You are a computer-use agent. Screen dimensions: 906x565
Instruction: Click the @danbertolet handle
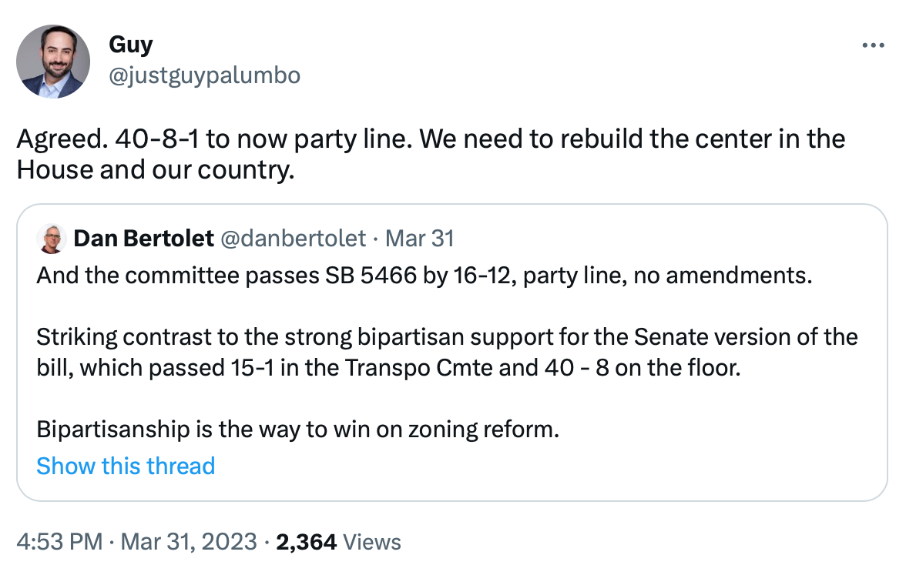pos(293,239)
